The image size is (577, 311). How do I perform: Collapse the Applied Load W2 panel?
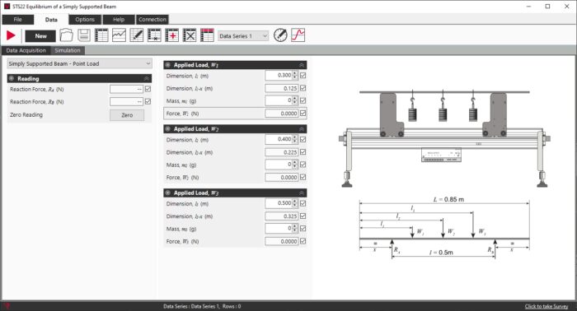tap(302, 129)
